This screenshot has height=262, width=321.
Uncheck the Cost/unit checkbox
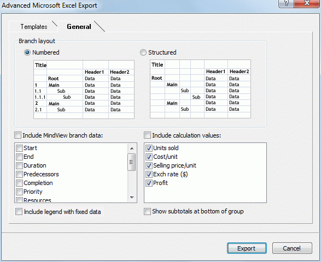[149, 157]
